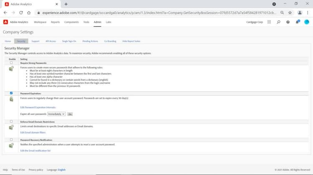Switch to the Hide Report Suites tab
This screenshot has height=175, width=313.
pyautogui.click(x=131, y=41)
